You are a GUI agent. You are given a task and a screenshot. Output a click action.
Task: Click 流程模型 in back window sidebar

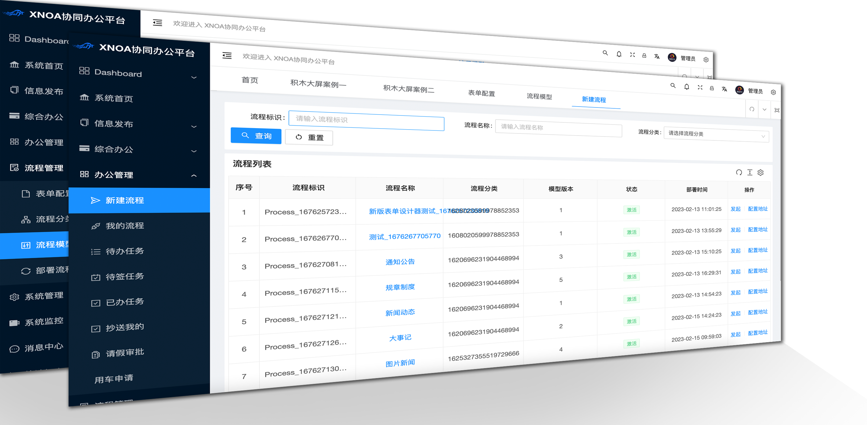[35, 245]
